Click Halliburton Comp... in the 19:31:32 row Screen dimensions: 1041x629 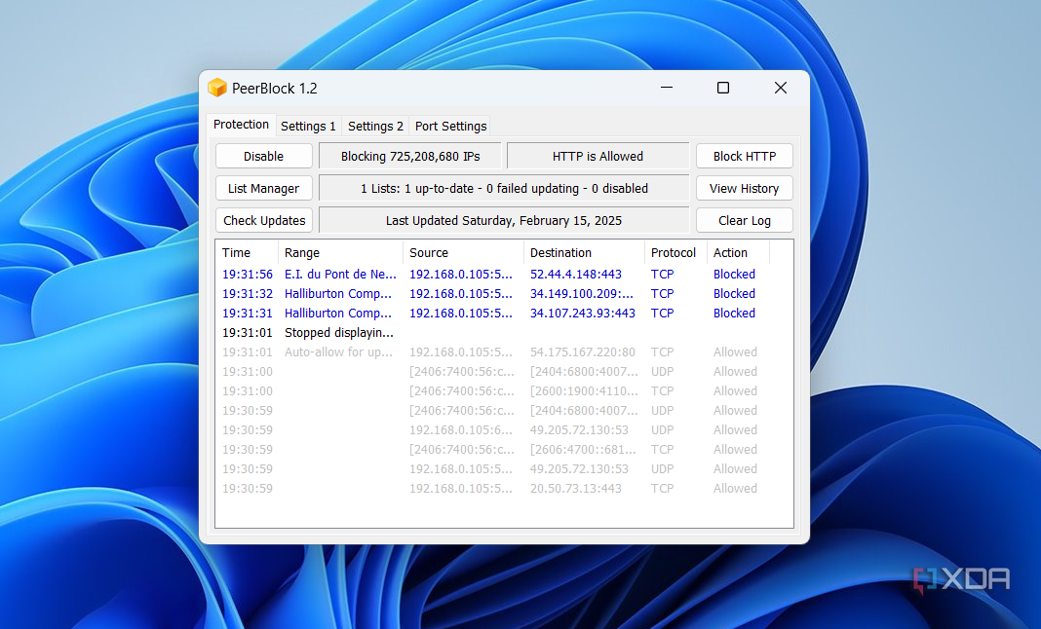338,293
